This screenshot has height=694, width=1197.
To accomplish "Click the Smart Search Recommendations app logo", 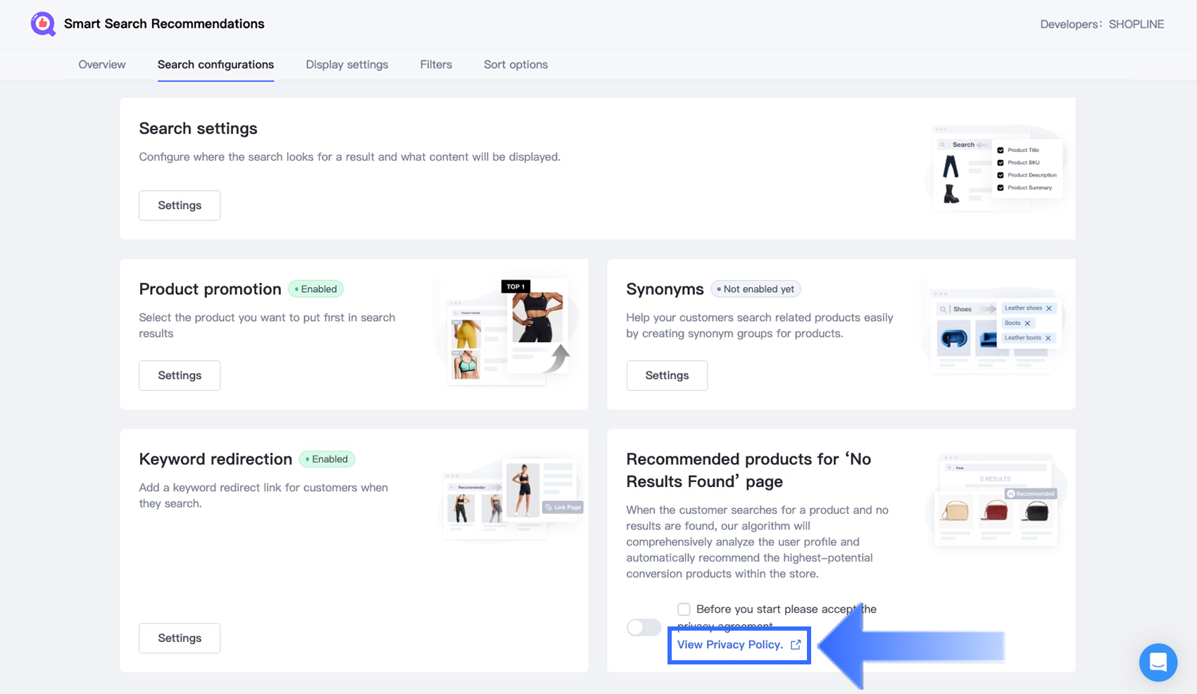I will tap(43, 24).
